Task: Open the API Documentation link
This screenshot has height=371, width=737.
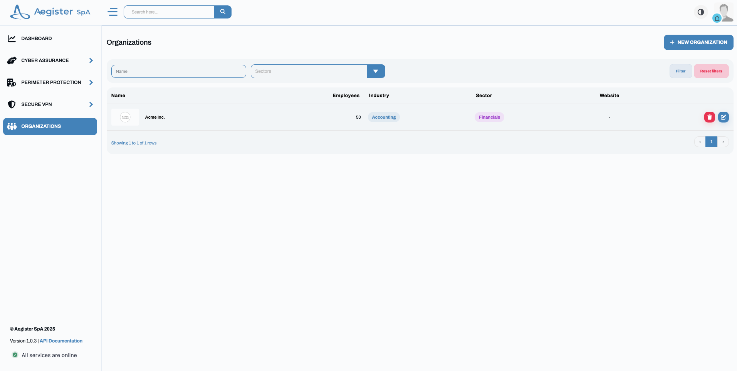Action: 61,341
